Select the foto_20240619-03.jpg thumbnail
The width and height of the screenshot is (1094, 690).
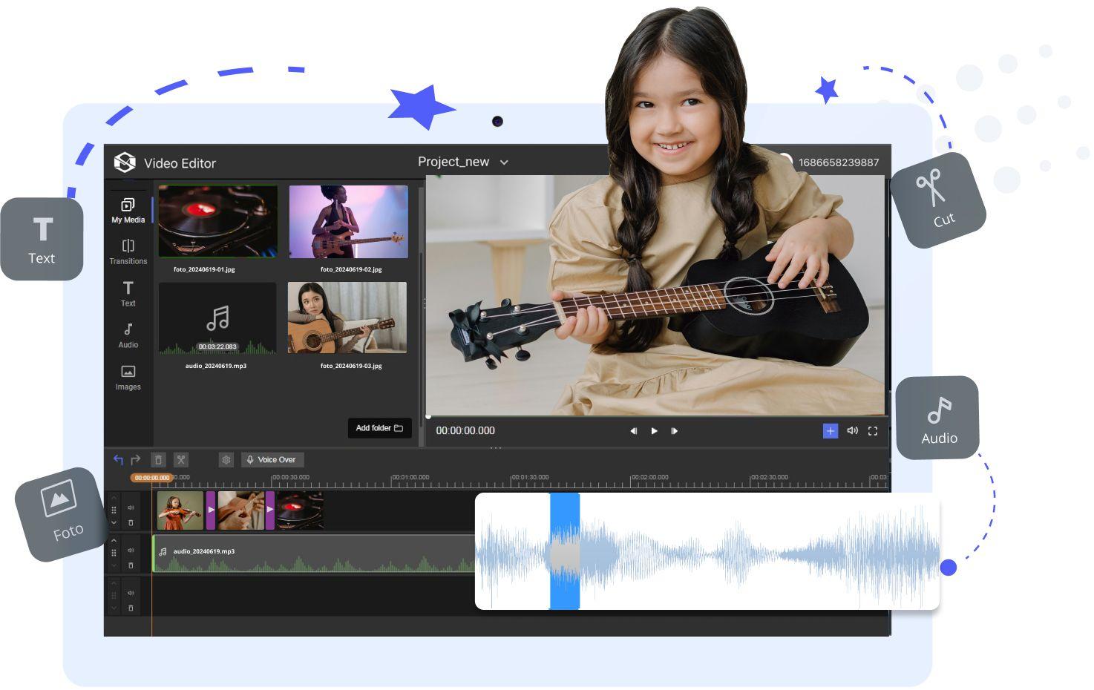click(347, 318)
